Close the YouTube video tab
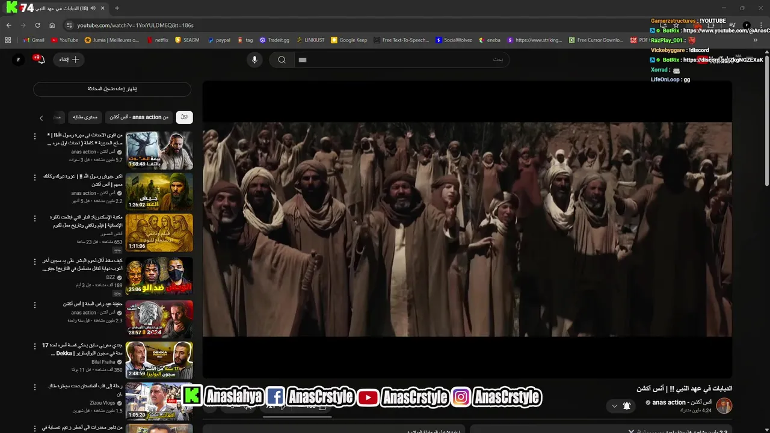This screenshot has width=770, height=433. pyautogui.click(x=103, y=8)
